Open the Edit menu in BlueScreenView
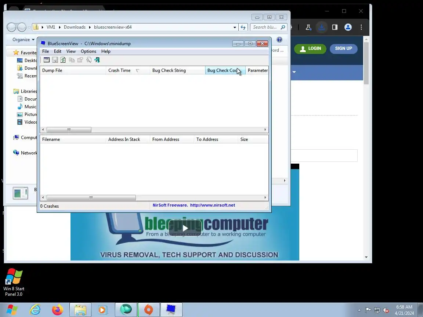 pyautogui.click(x=57, y=51)
